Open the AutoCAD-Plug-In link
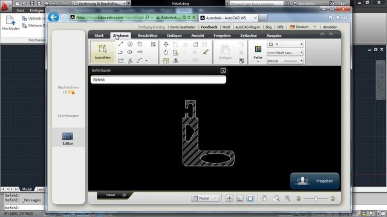The image size is (387, 217). [247, 27]
